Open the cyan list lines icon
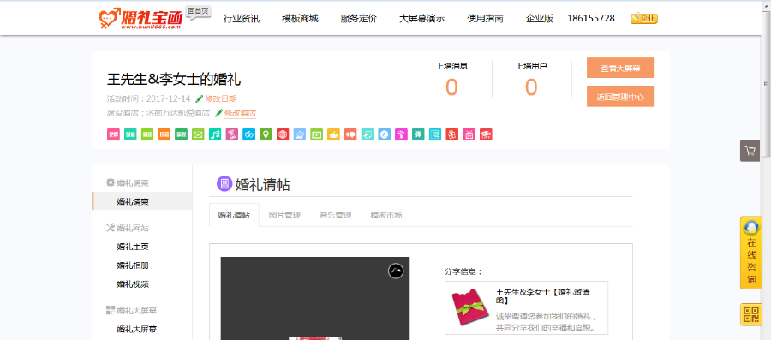The width and height of the screenshot is (771, 340). [435, 134]
